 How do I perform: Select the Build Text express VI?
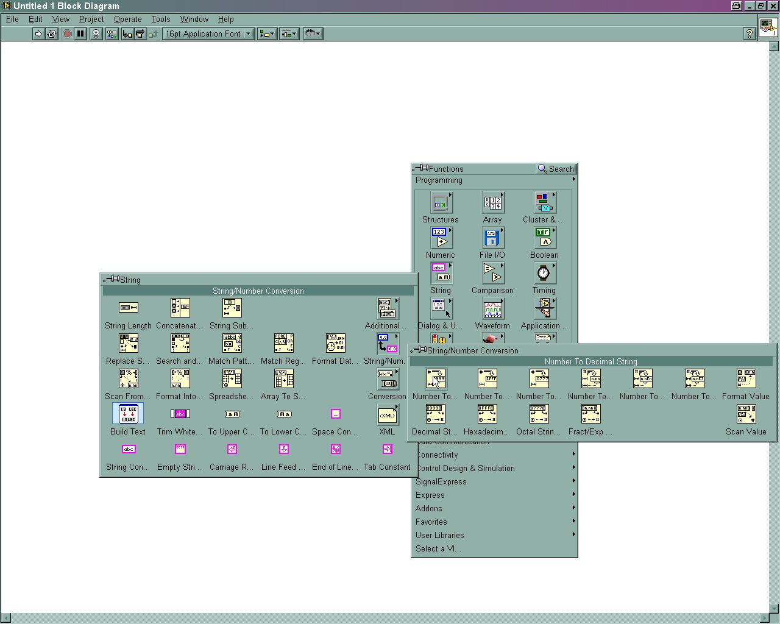(128, 414)
